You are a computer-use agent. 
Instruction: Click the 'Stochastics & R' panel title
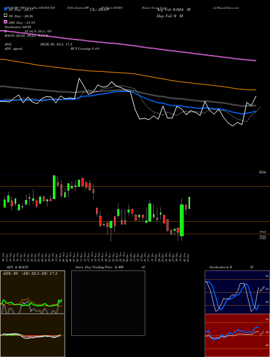pos(220,267)
